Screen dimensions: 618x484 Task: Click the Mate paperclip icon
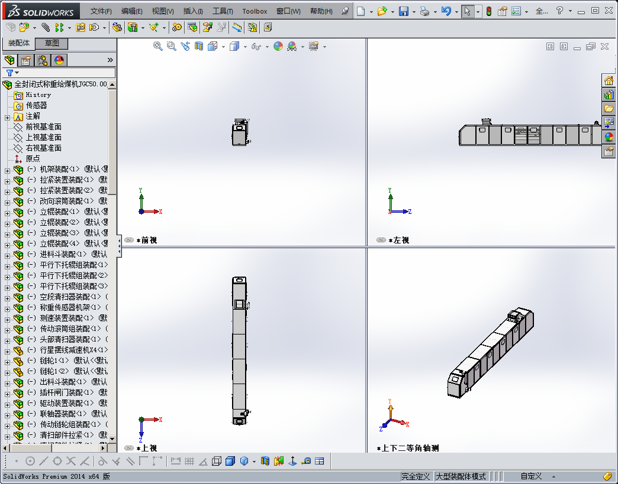point(46,27)
